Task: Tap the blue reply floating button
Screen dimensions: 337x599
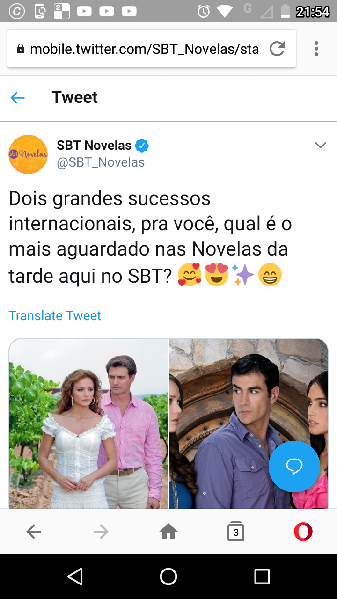Action: (294, 466)
